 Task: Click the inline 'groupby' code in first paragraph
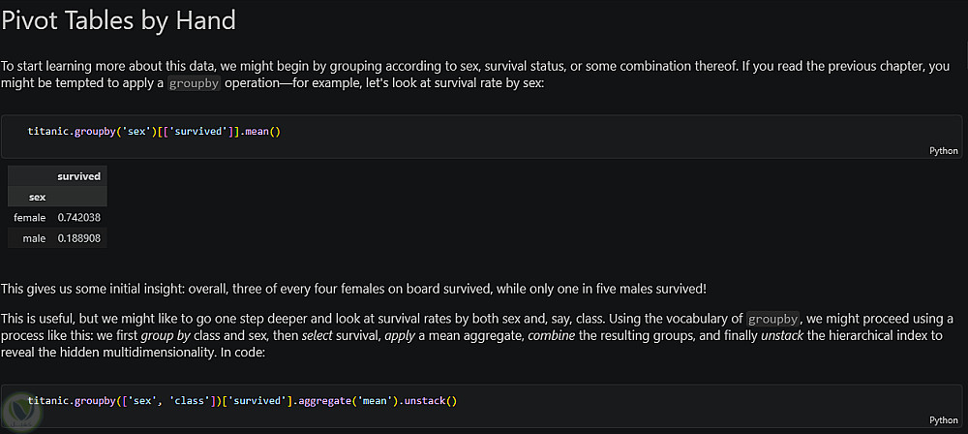(194, 83)
